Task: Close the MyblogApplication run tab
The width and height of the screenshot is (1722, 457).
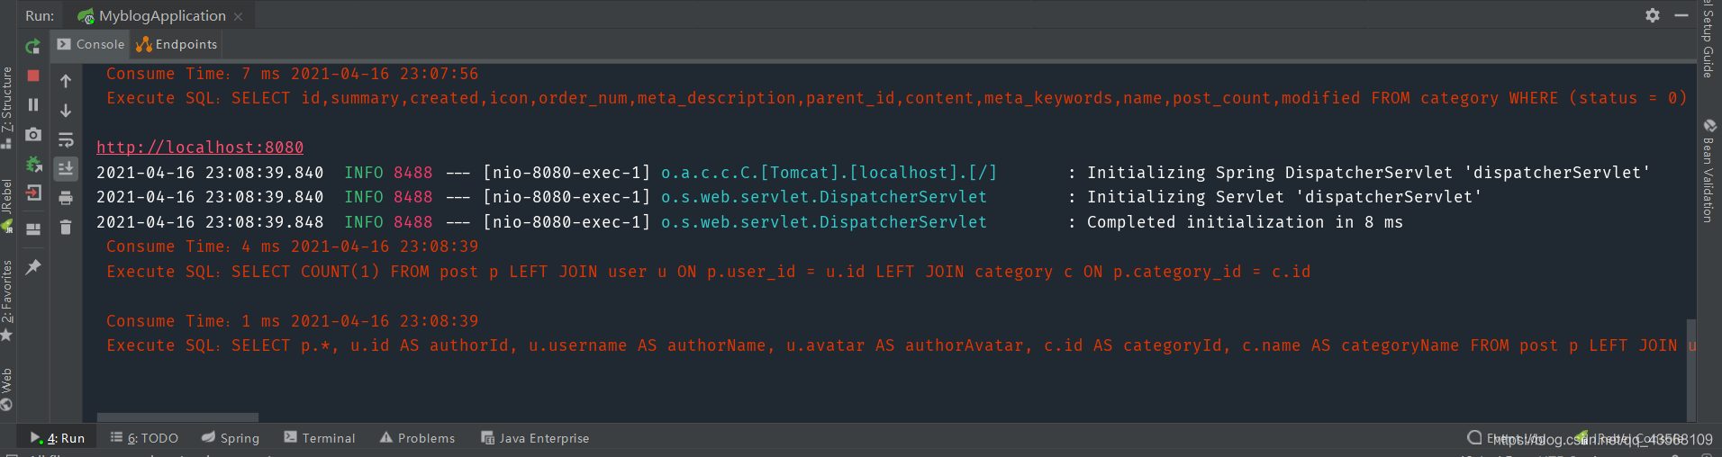Action: (x=239, y=16)
